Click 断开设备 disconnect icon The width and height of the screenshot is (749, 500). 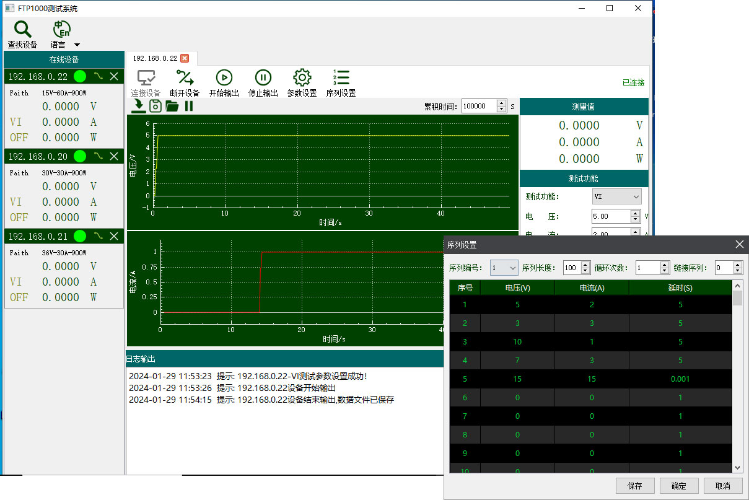pos(185,78)
